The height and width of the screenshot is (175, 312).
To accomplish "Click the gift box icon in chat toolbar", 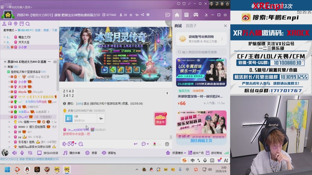I will pyautogui.click(x=167, y=144).
